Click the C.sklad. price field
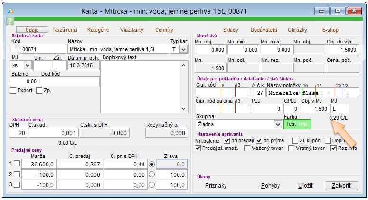 54,133
